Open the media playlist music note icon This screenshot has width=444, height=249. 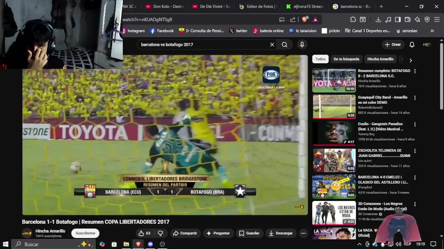[x=388, y=19]
